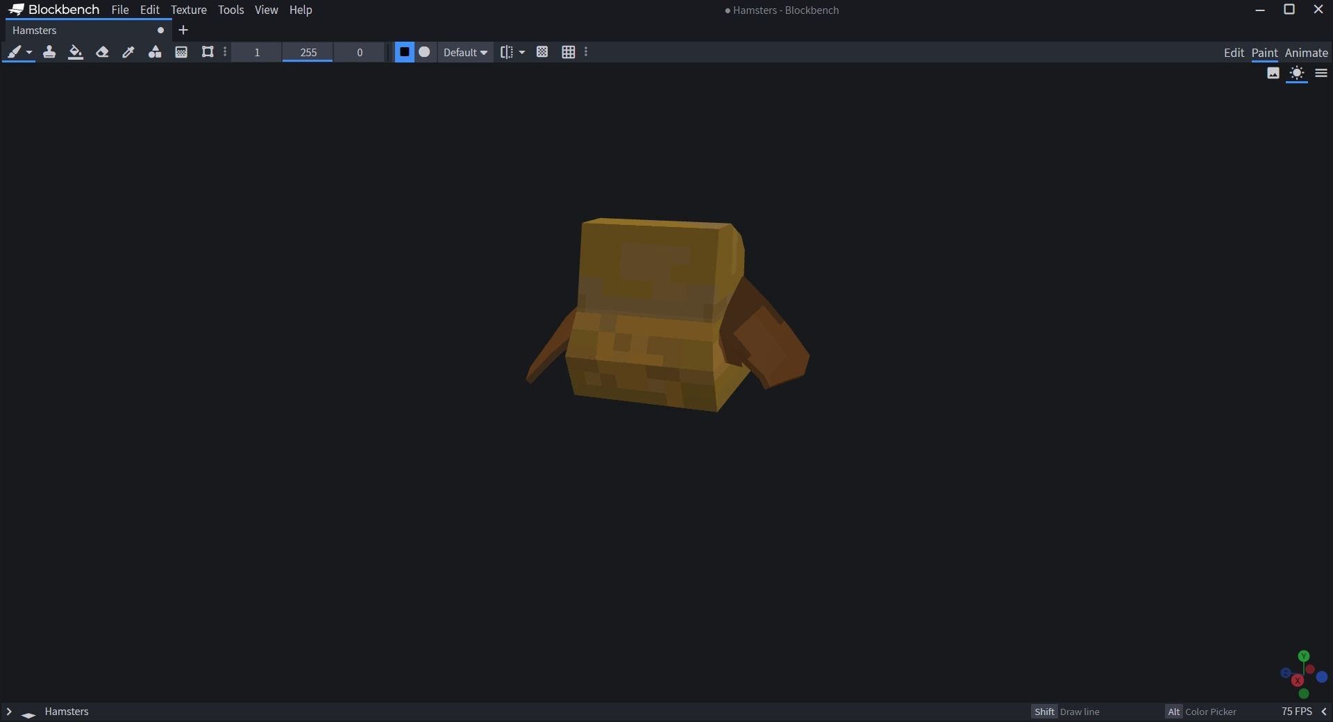The height and width of the screenshot is (722, 1333).
Task: Select the Gradient tool
Action: 181,52
